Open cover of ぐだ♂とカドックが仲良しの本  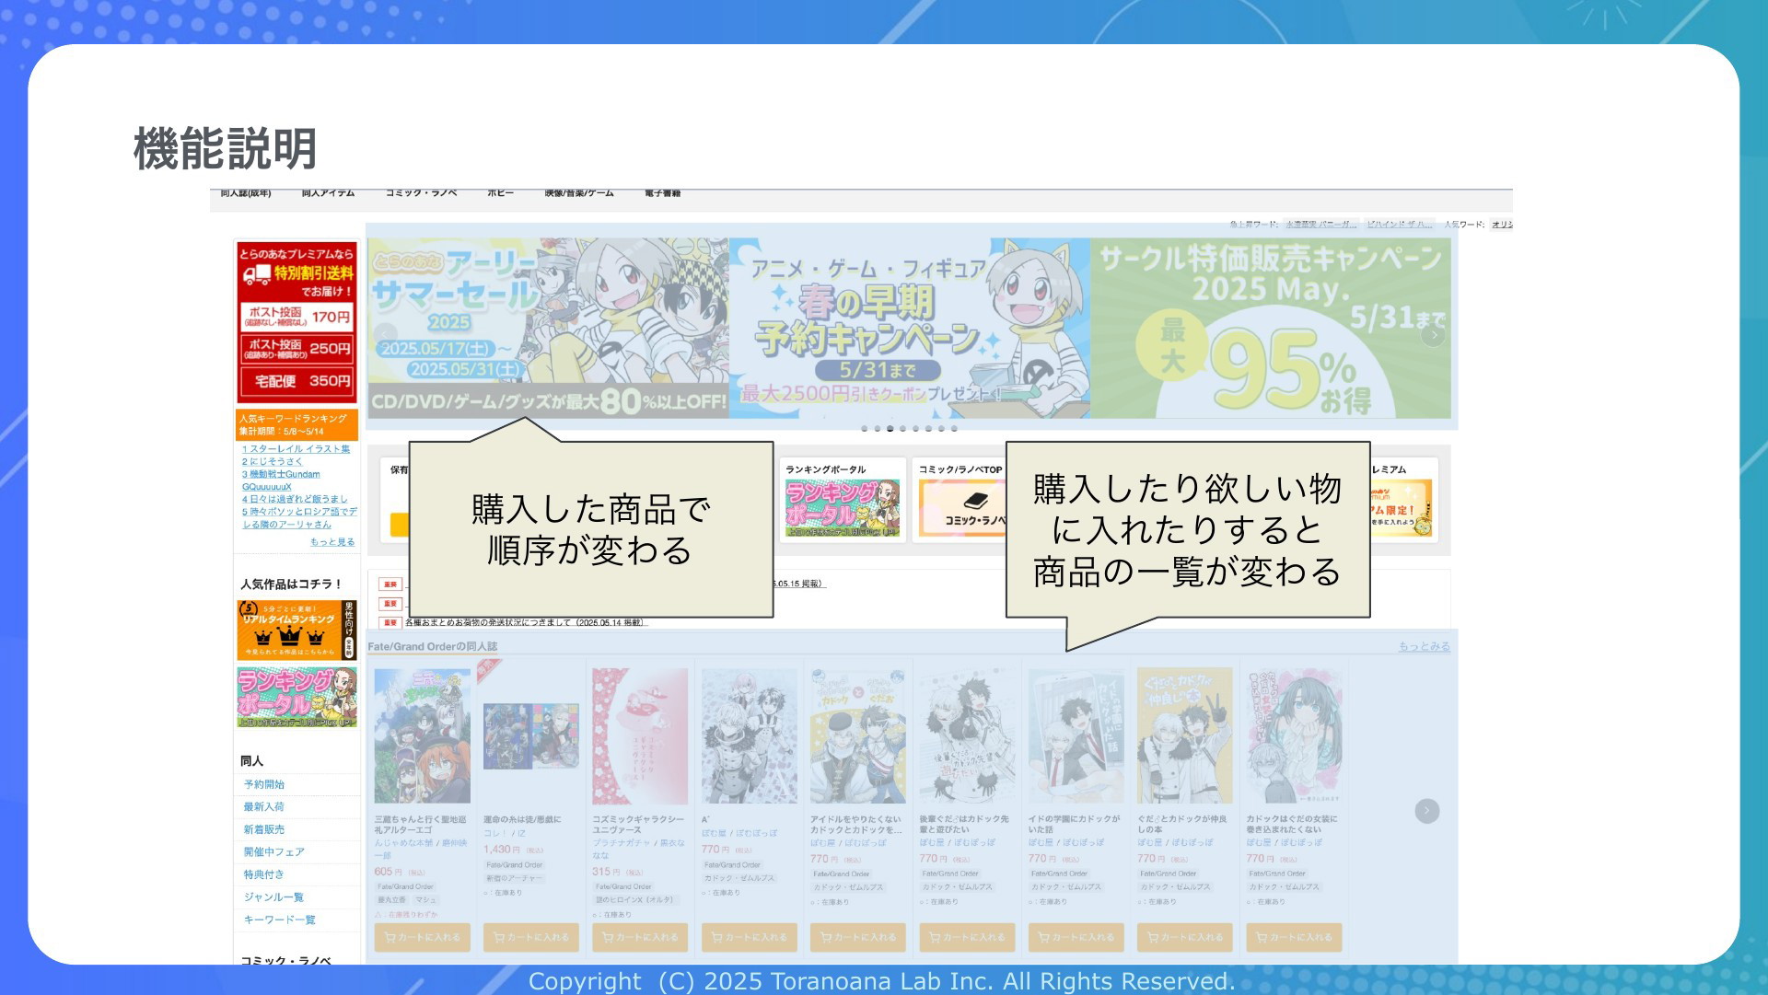pyautogui.click(x=1185, y=736)
